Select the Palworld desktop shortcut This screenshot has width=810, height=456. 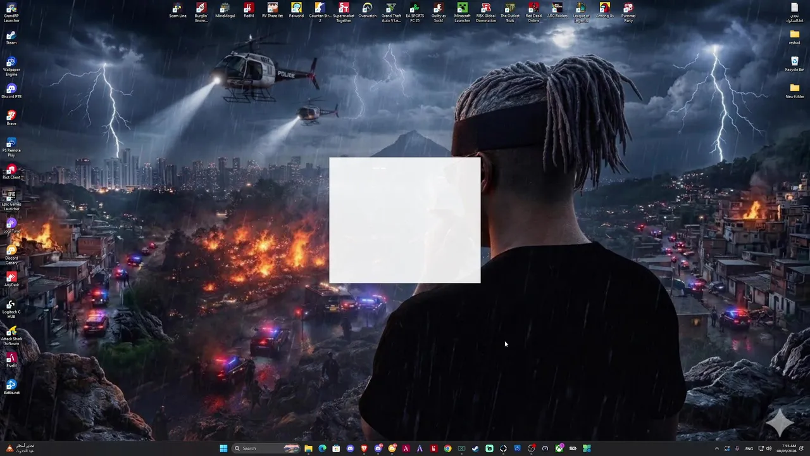(x=296, y=10)
